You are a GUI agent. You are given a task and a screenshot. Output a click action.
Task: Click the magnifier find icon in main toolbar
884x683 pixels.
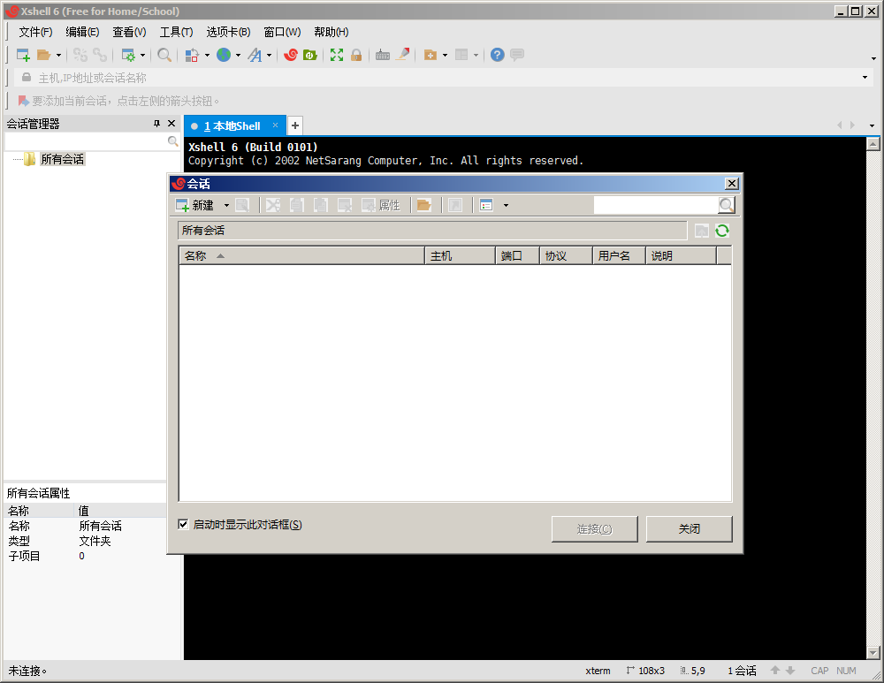tap(164, 55)
